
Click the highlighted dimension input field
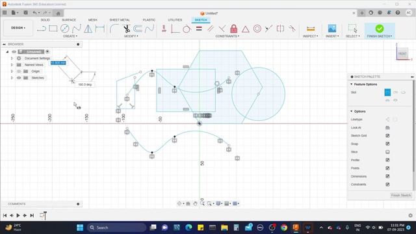[x=58, y=63]
